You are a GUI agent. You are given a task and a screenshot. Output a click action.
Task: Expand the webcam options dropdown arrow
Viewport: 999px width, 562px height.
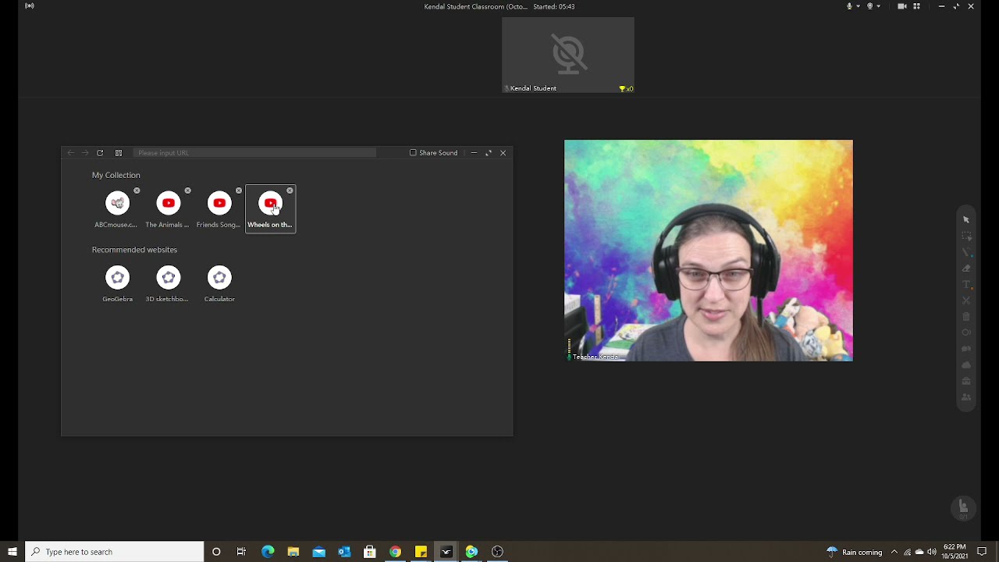click(x=879, y=6)
